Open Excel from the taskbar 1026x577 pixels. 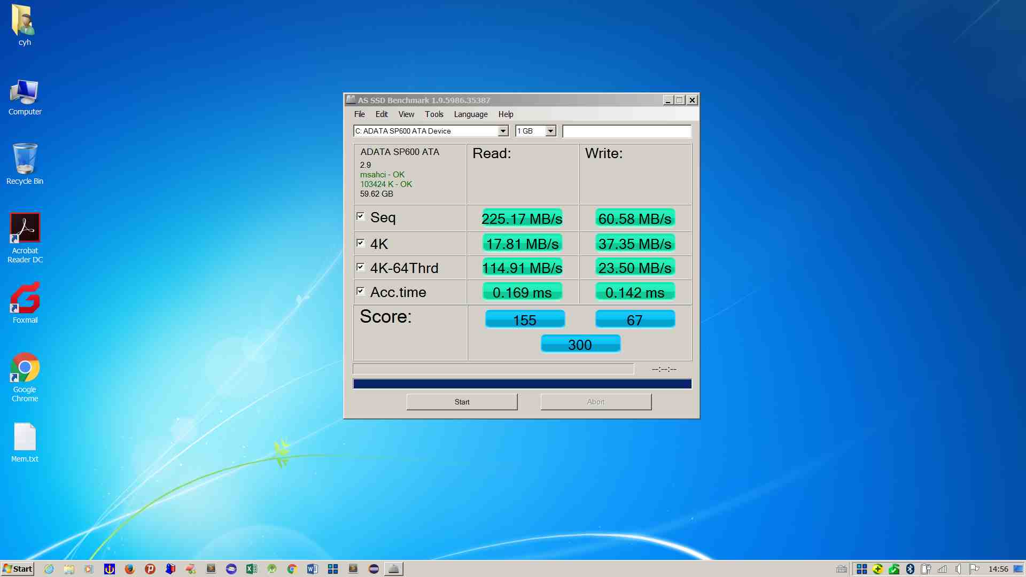click(251, 569)
